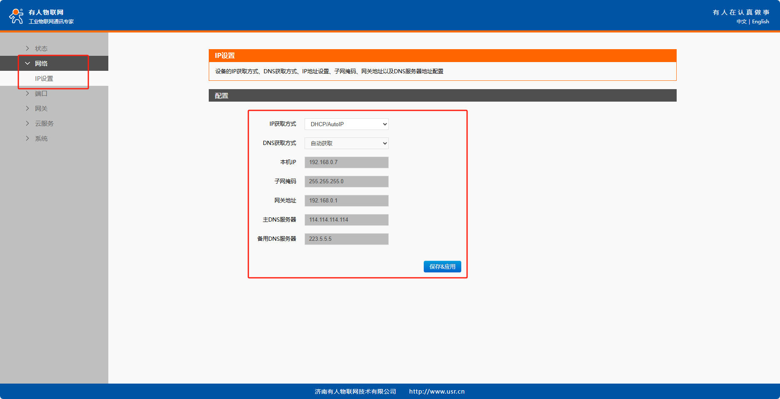Open the DNS获取方式 dropdown

click(x=346, y=143)
